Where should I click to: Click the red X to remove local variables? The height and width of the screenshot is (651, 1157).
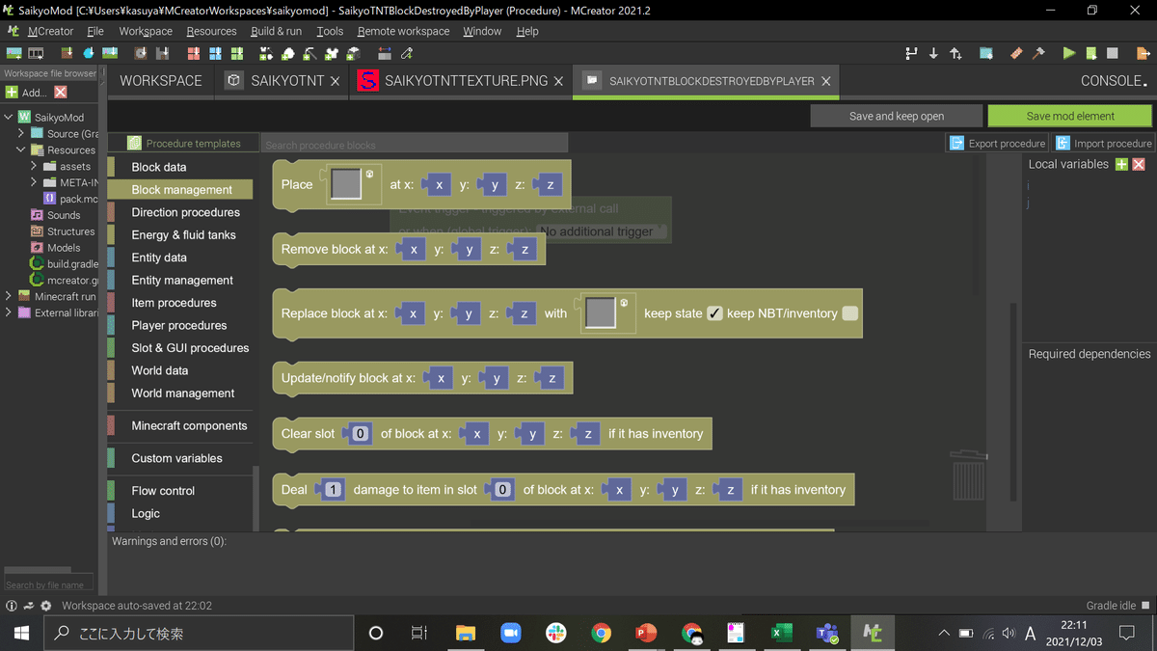click(x=1137, y=164)
